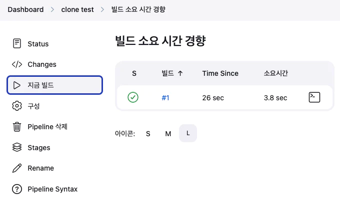Click the 구성 gear icon
Image resolution: width=340 pixels, height=206 pixels.
pyautogui.click(x=17, y=106)
